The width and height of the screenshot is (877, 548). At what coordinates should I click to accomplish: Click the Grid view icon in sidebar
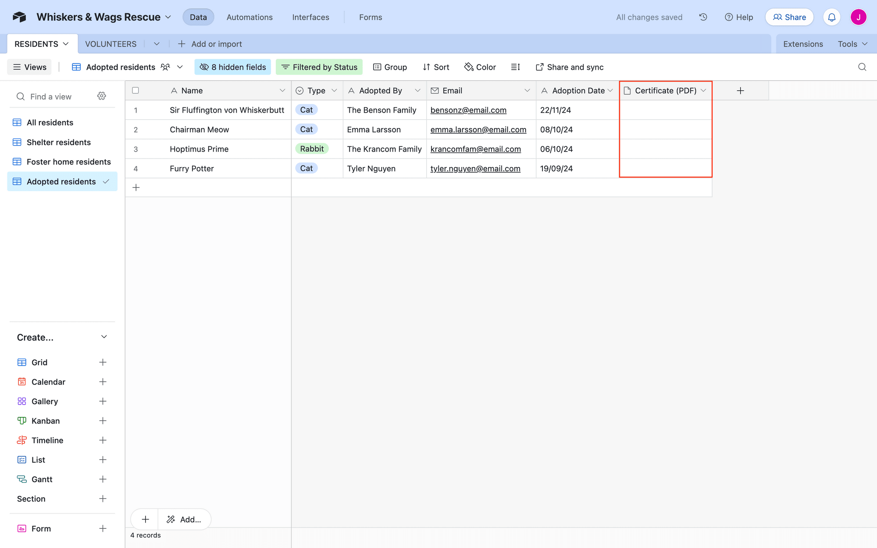click(x=21, y=362)
